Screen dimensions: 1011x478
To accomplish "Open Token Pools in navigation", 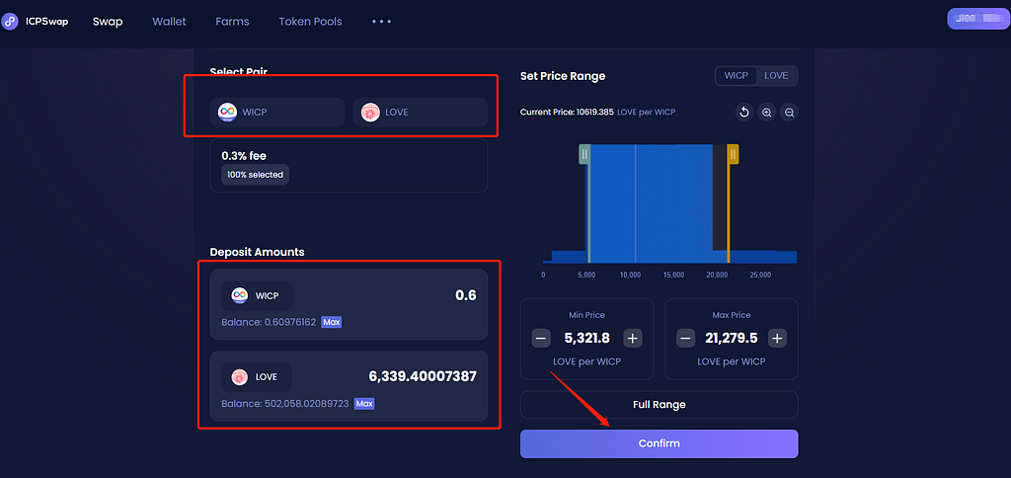I will click(x=310, y=22).
